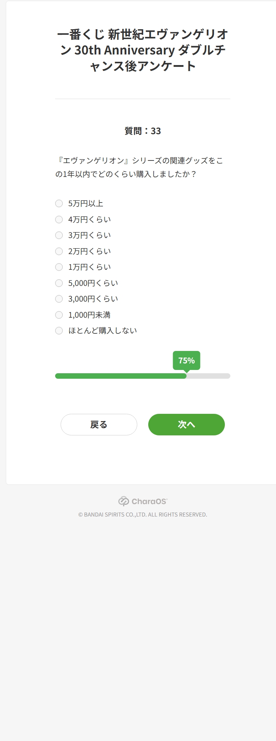Image resolution: width=276 pixels, height=741 pixels.
Task: Select the 2万円くらい radio button
Action: point(59,251)
